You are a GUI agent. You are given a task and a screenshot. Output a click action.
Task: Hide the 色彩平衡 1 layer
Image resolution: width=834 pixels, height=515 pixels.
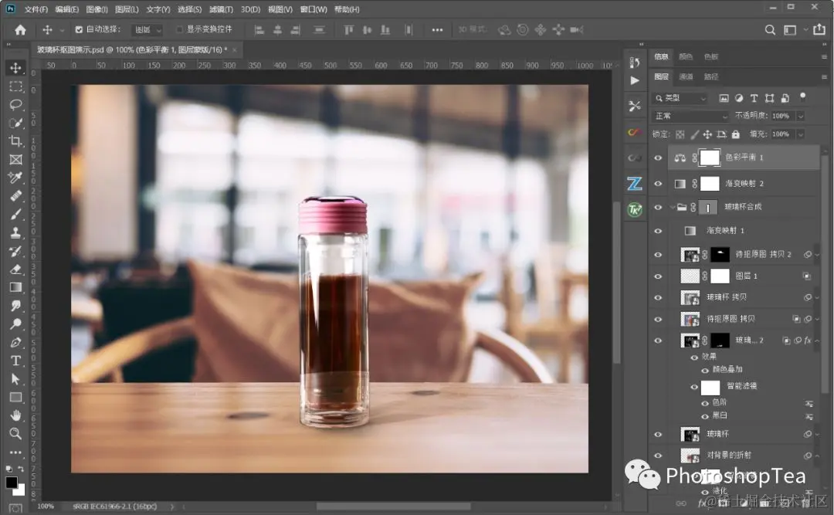tap(658, 158)
